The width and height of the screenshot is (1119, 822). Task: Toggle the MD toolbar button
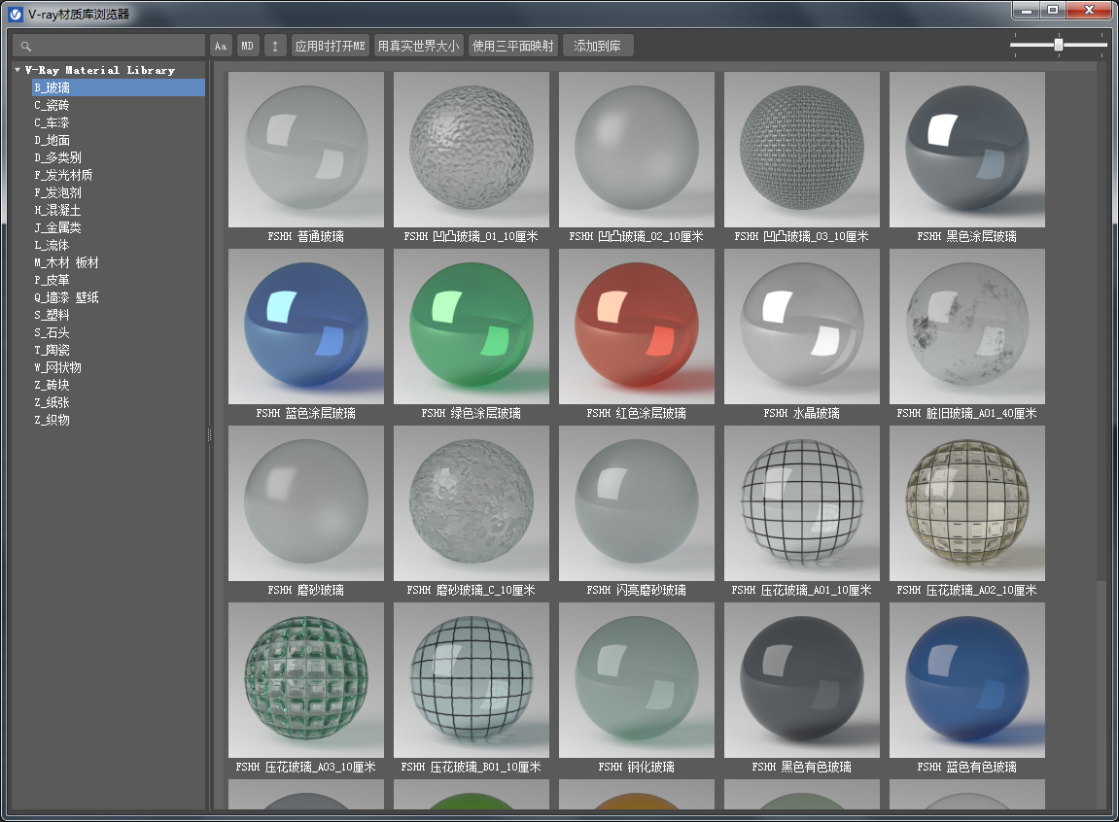coord(247,46)
